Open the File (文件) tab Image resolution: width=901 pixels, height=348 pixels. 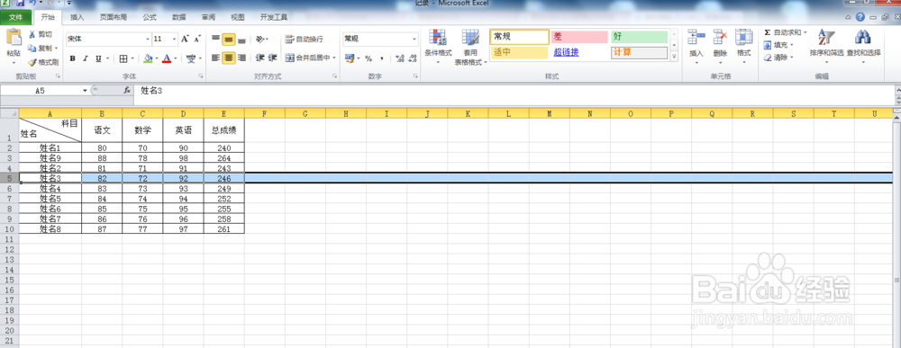click(15, 17)
